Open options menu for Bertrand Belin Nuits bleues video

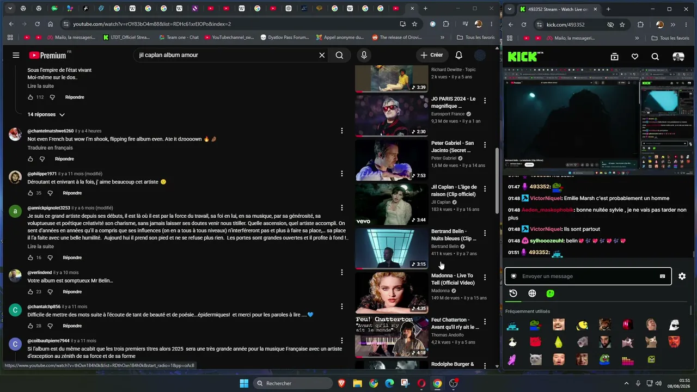(485, 233)
